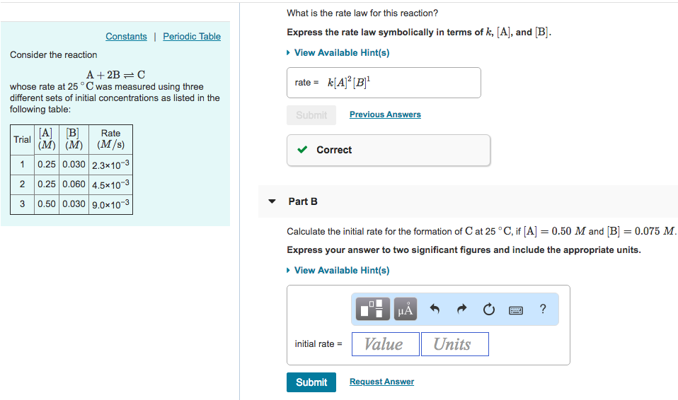The height and width of the screenshot is (400, 678).
Task: Click the green Correct checkmark box
Action: point(389,150)
